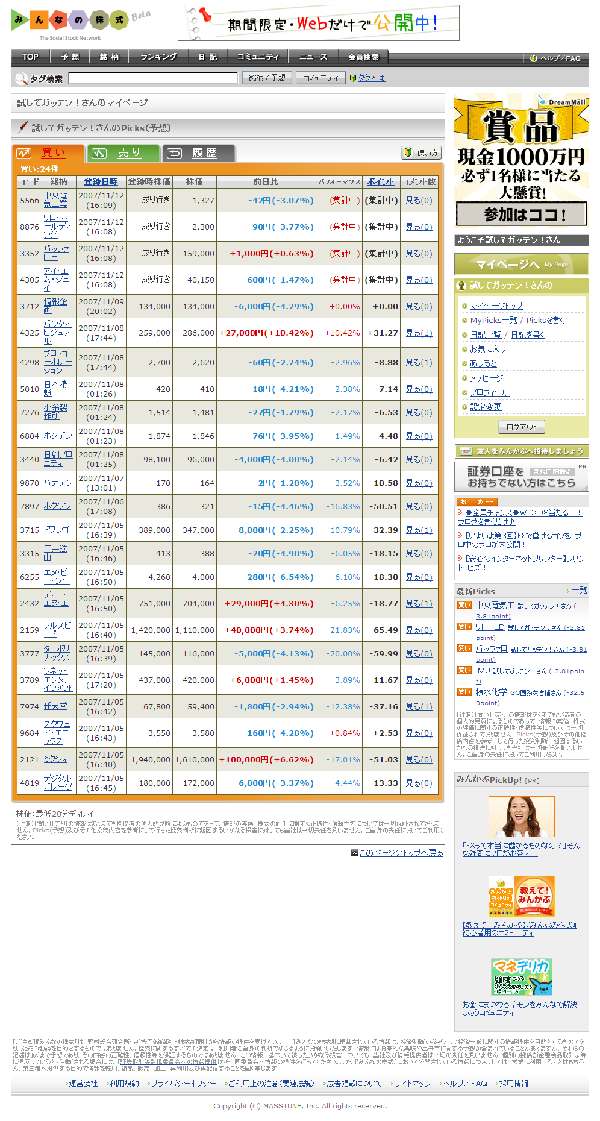Click 友人をみんかぶへ招待しましょう banner

tap(522, 451)
